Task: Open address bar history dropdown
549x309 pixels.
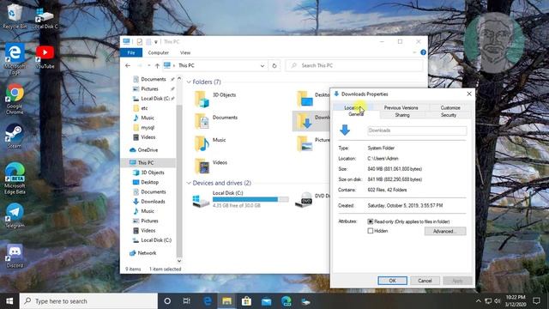Action: coord(262,65)
